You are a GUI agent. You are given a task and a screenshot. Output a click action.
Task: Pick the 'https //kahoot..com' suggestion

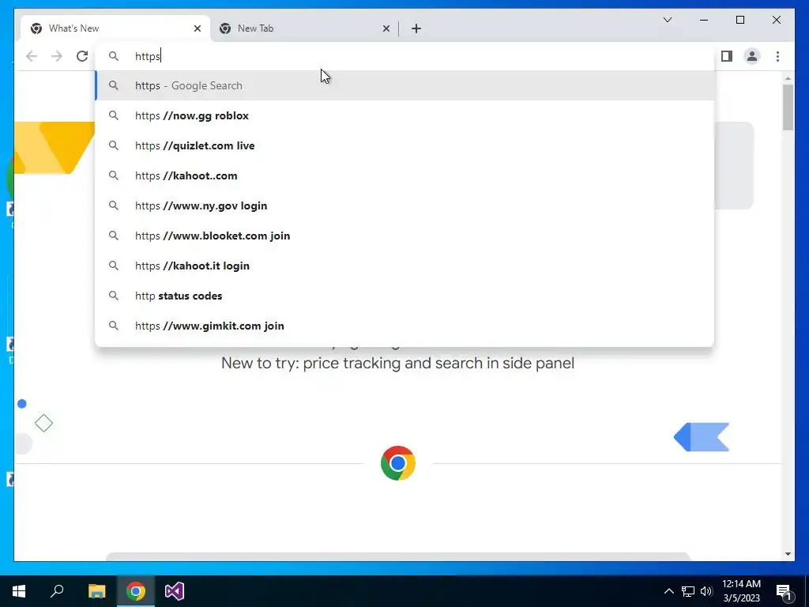coord(405,175)
